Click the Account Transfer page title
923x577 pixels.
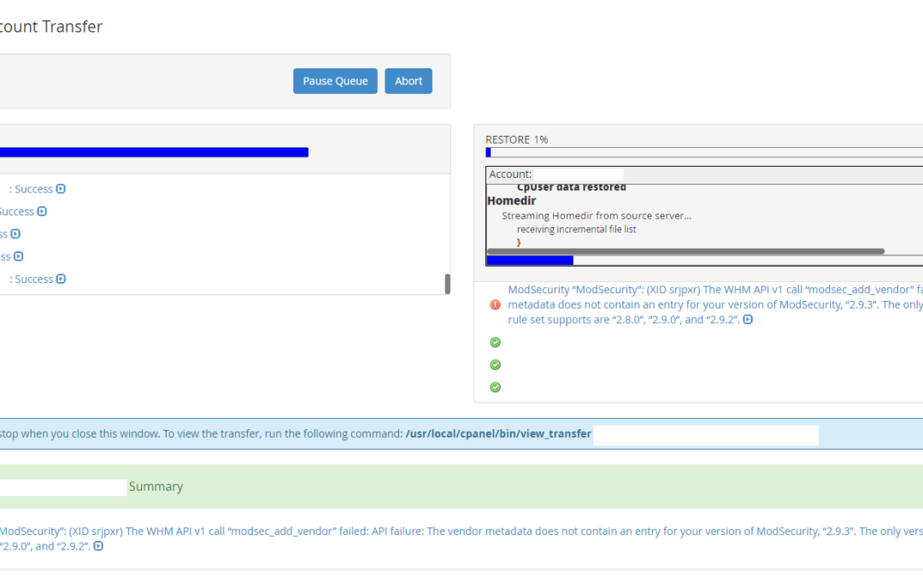tap(51, 26)
